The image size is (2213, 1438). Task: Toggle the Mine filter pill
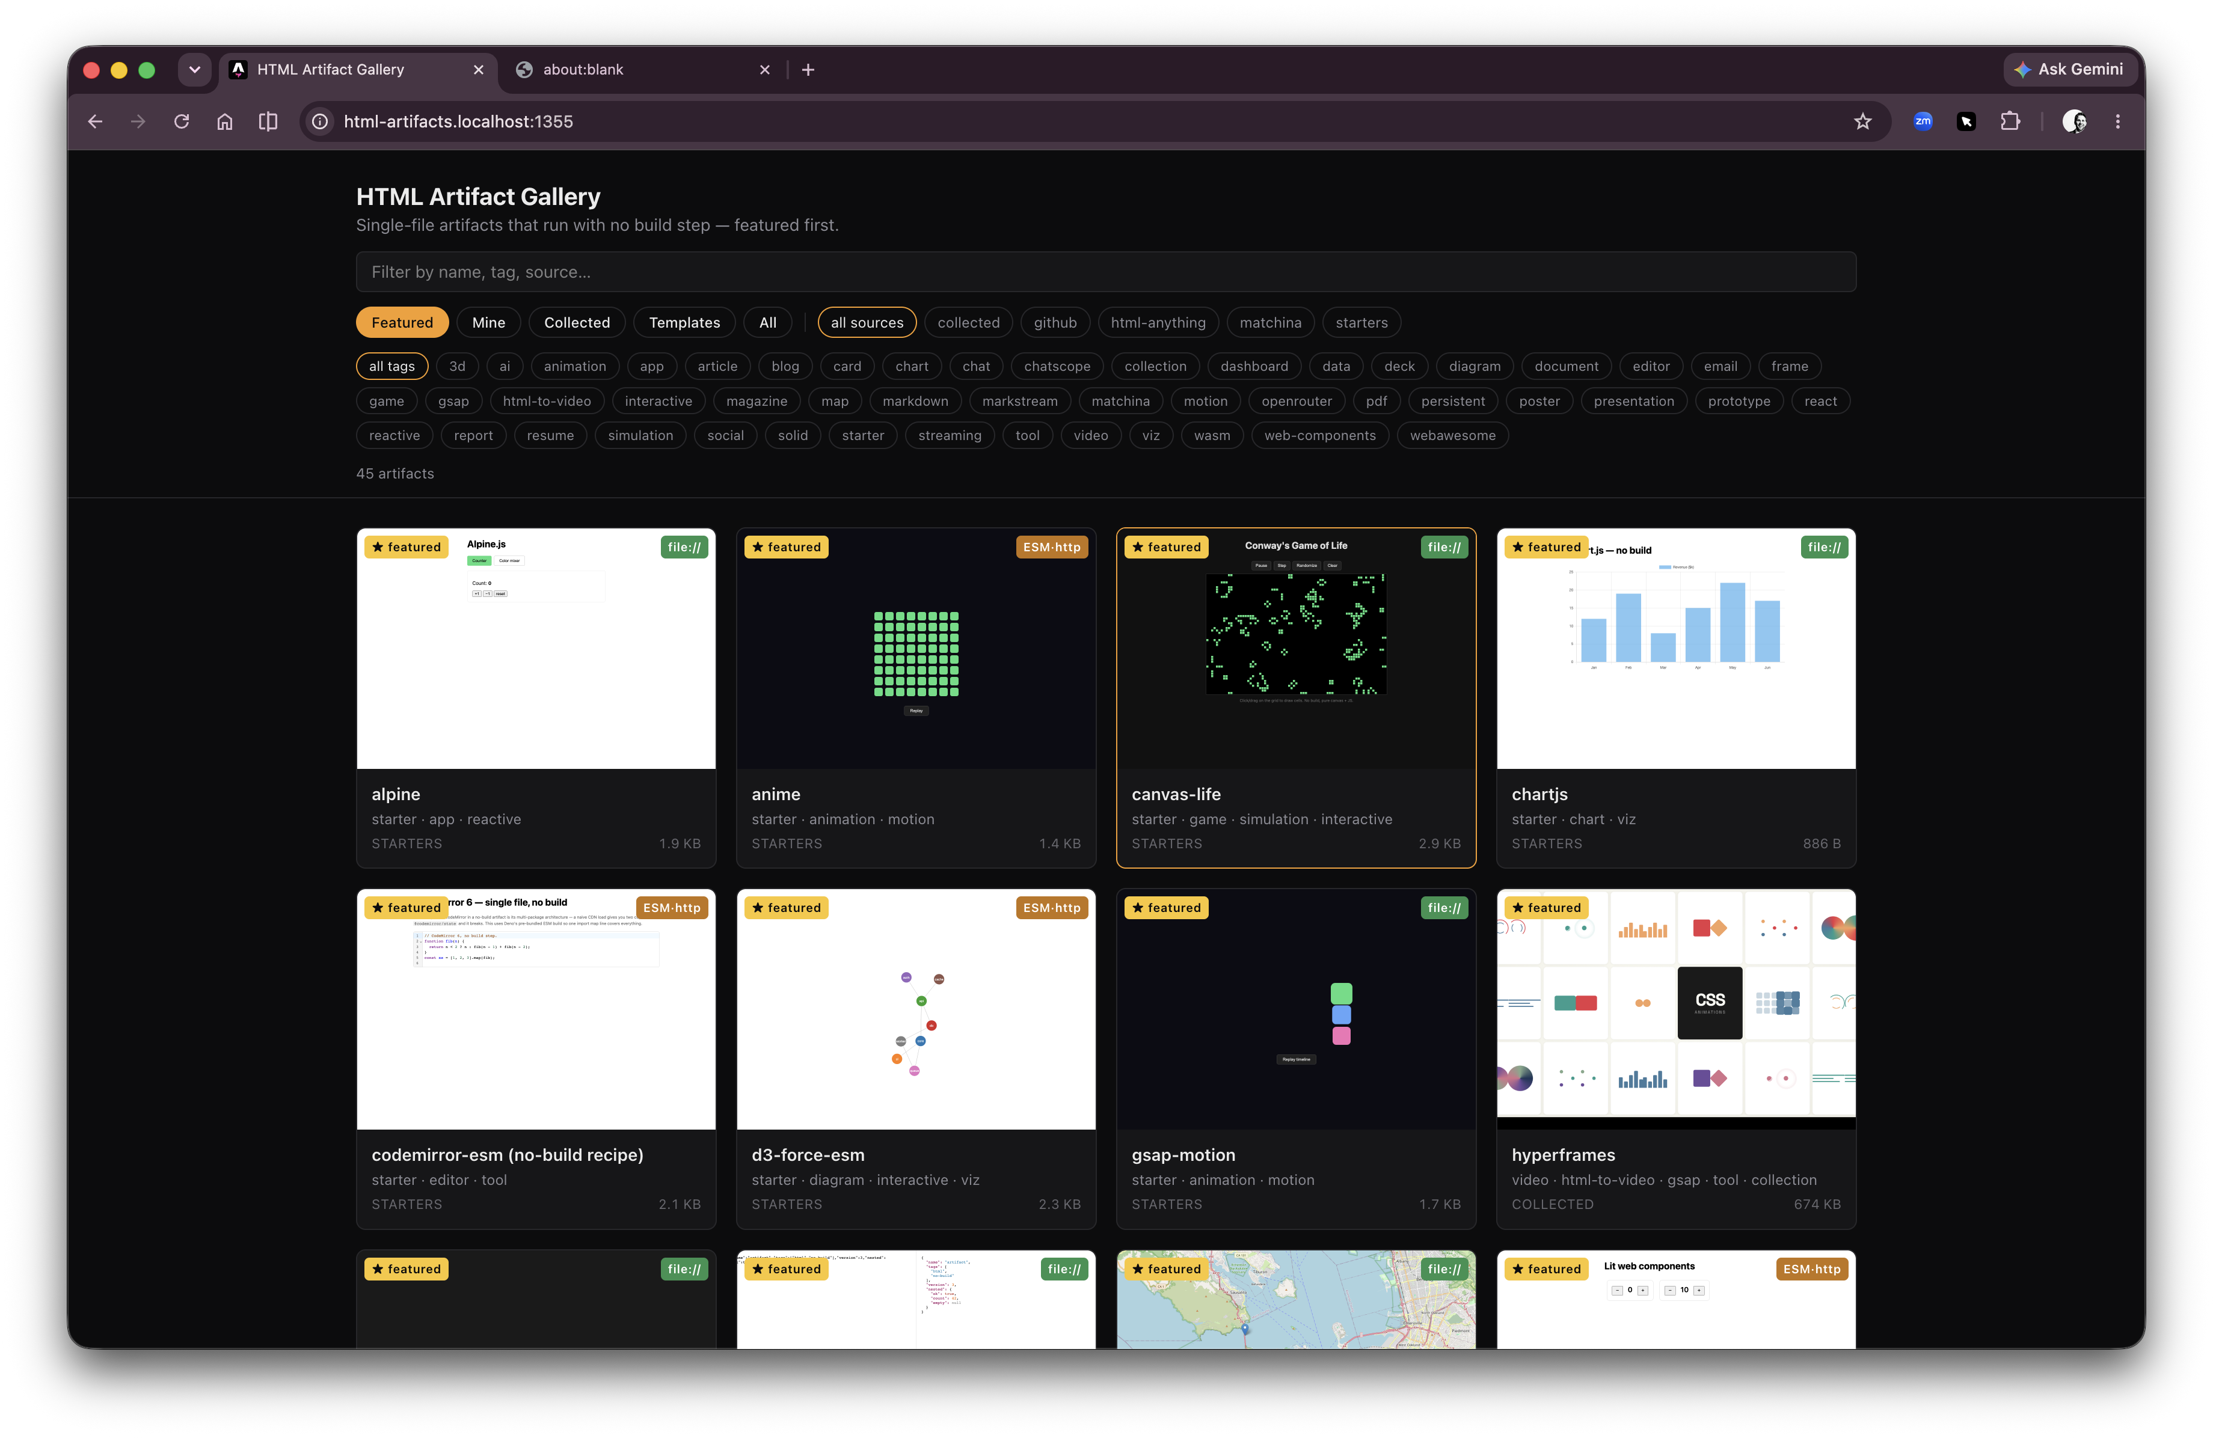pyautogui.click(x=488, y=323)
